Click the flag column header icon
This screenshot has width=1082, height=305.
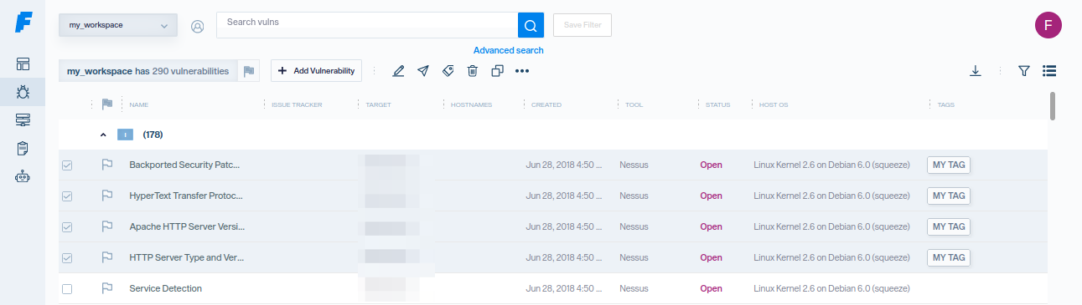[x=107, y=104]
